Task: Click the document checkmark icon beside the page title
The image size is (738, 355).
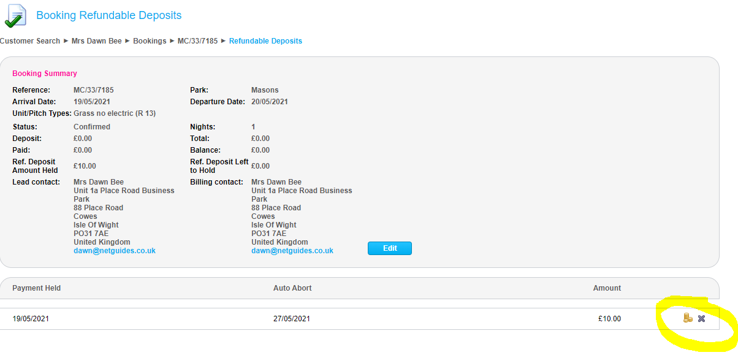Action: click(x=15, y=16)
